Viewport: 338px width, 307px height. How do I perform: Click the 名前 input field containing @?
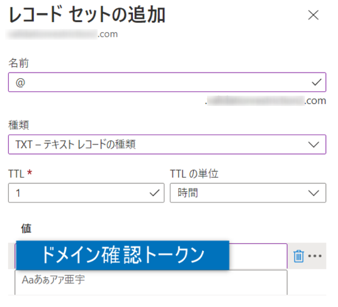(x=167, y=82)
